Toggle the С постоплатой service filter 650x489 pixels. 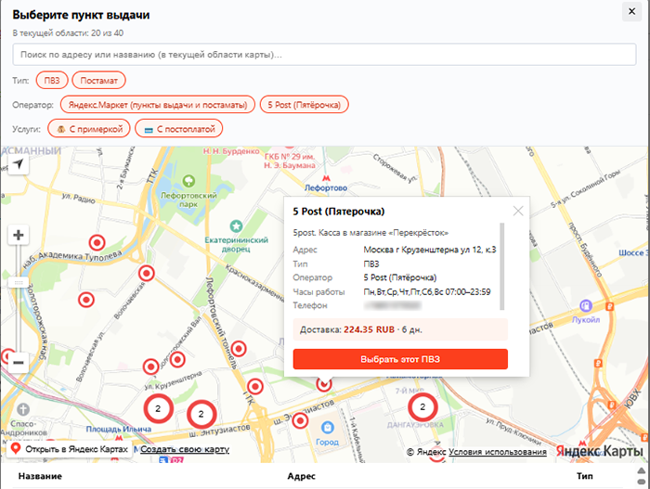pyautogui.click(x=179, y=129)
